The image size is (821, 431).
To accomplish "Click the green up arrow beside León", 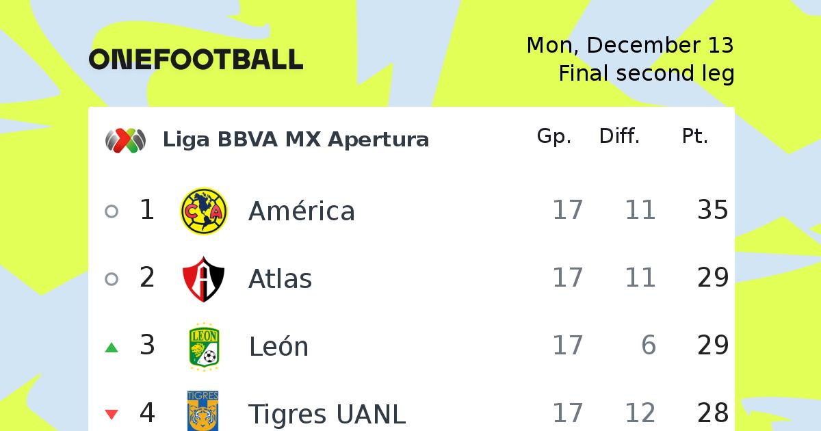I will pos(112,348).
